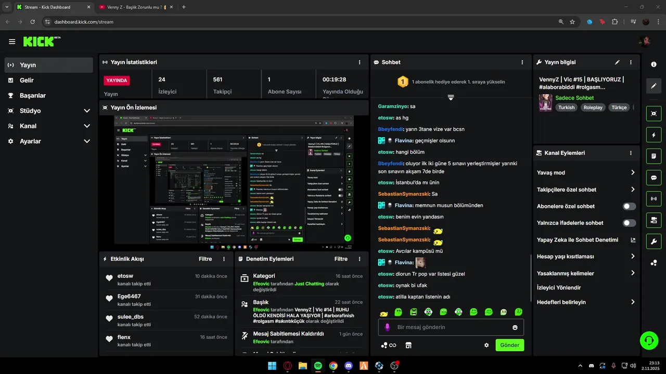Image resolution: width=666 pixels, height=374 pixels.
Task: Enable Abonelere özel sohbet toggle
Action: (629, 206)
